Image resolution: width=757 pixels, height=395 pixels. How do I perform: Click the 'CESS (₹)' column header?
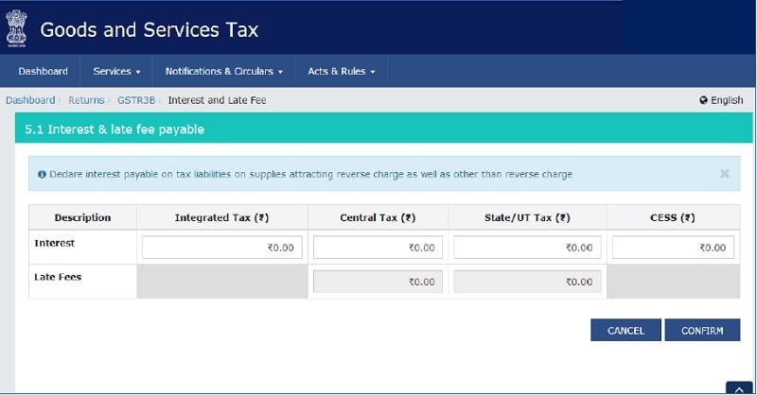click(673, 217)
